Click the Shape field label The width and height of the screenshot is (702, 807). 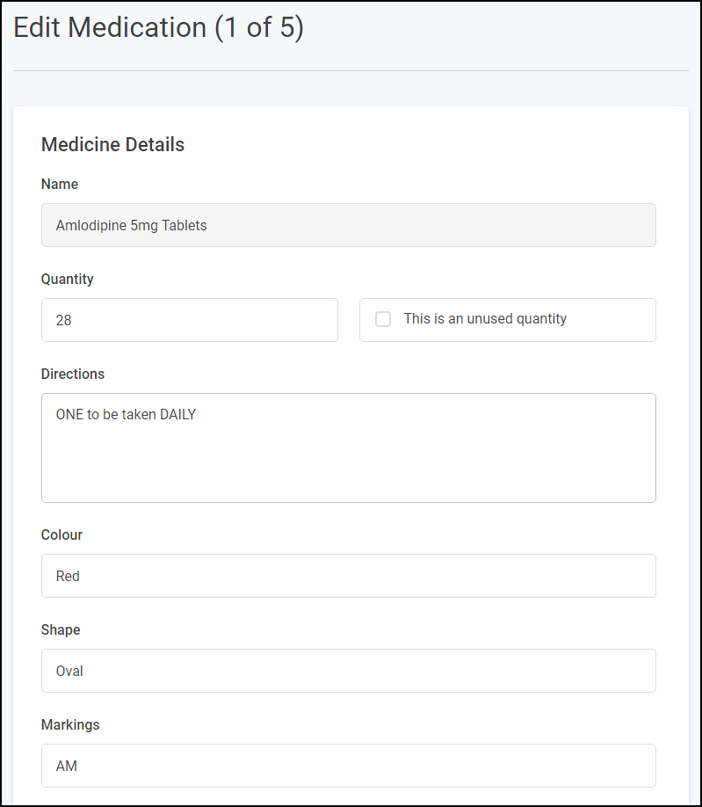pyautogui.click(x=61, y=630)
